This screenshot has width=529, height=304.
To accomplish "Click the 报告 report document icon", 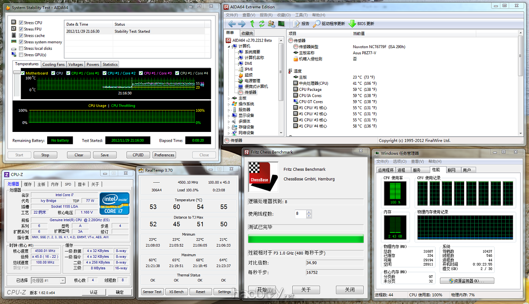I will click(296, 24).
